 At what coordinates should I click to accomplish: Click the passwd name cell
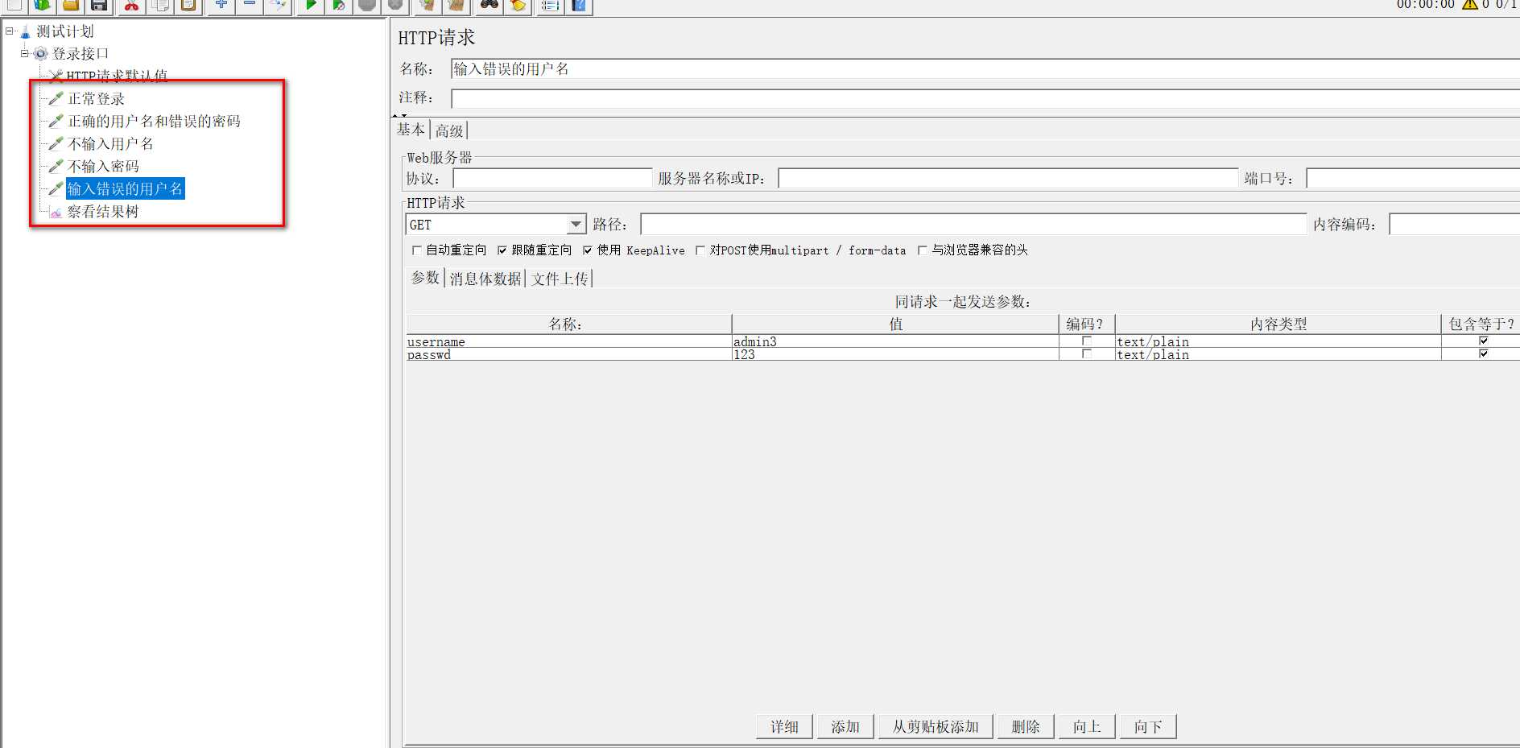click(569, 354)
